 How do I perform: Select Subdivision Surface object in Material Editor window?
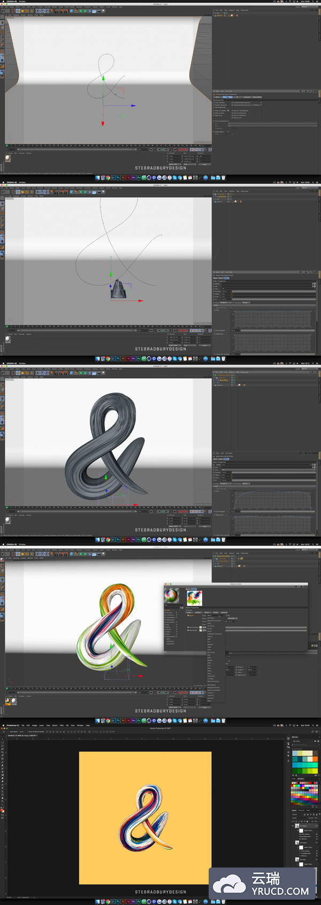pos(222,556)
